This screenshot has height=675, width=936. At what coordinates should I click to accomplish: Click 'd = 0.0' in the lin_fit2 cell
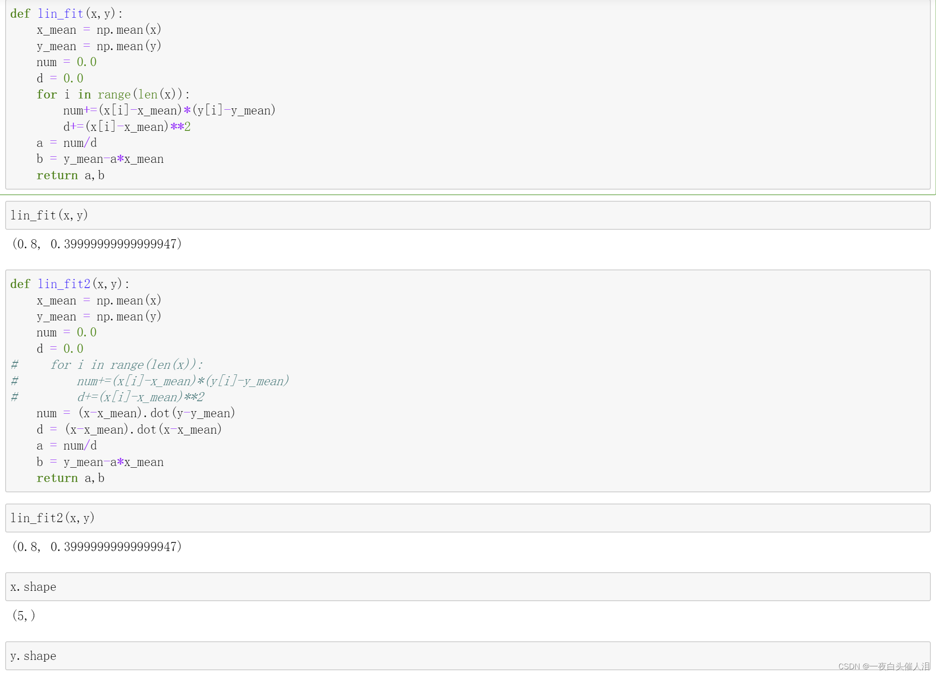[x=60, y=349]
